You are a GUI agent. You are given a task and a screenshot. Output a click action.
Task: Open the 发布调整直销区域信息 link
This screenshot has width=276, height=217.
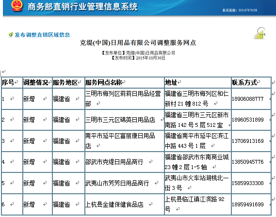(42, 35)
